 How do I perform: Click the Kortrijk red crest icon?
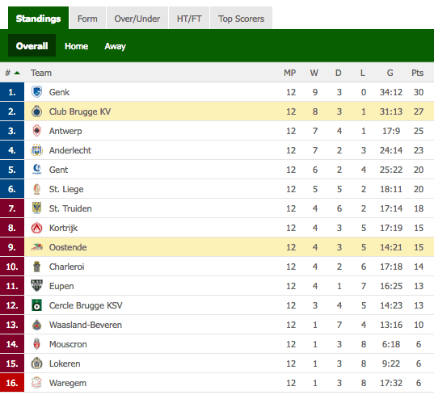[x=36, y=228]
